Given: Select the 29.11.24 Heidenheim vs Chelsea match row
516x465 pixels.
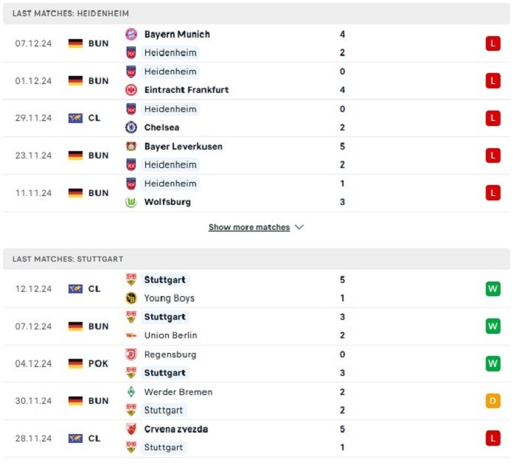Looking at the screenshot, I should pyautogui.click(x=257, y=118).
